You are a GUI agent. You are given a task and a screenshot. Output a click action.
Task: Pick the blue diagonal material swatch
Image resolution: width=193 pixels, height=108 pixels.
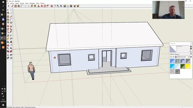[x=172, y=61]
